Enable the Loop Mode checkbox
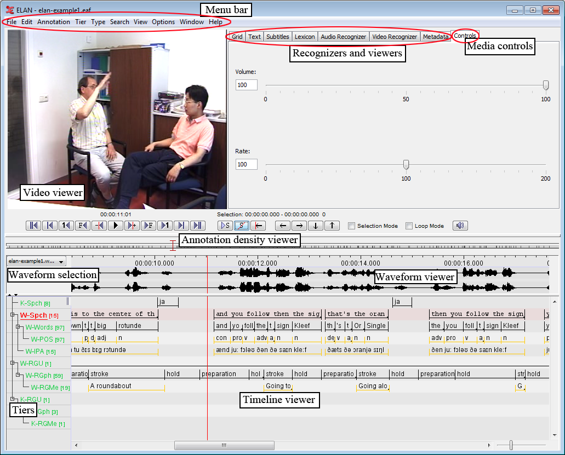565x455 pixels. point(409,226)
